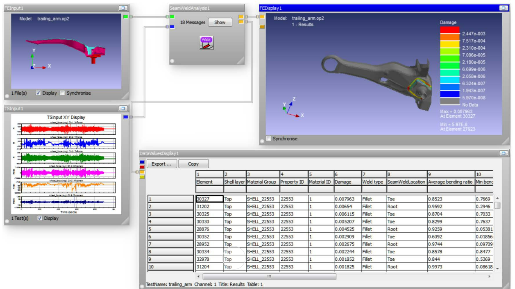The height and width of the screenshot is (289, 515).
Task: Click the blue input port on SeamWeldAnalysis1
Action: (x=172, y=27)
